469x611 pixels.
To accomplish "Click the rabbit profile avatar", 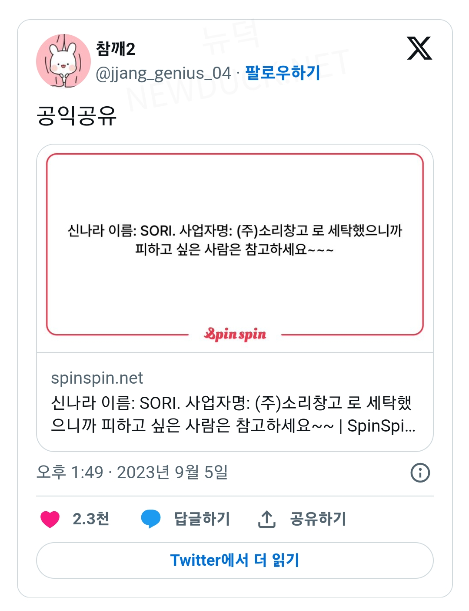I will point(63,61).
